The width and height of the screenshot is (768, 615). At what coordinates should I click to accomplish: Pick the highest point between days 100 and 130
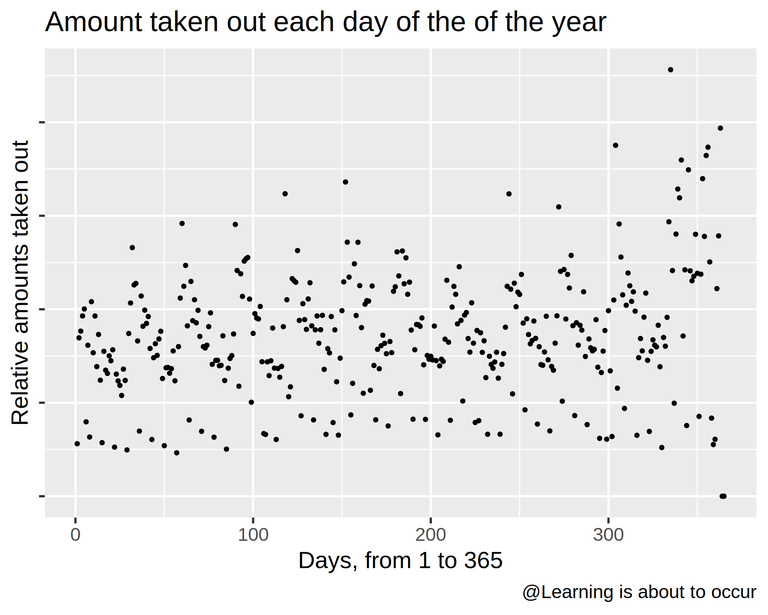285,194
